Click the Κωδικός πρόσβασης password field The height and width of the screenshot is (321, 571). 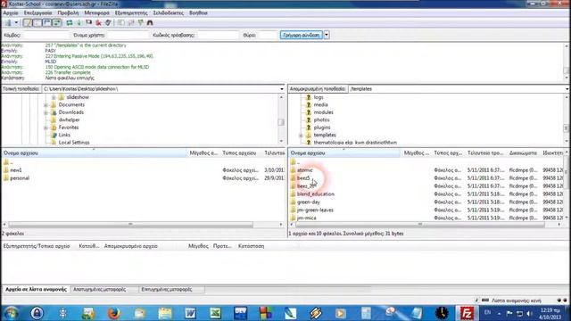(x=218, y=35)
